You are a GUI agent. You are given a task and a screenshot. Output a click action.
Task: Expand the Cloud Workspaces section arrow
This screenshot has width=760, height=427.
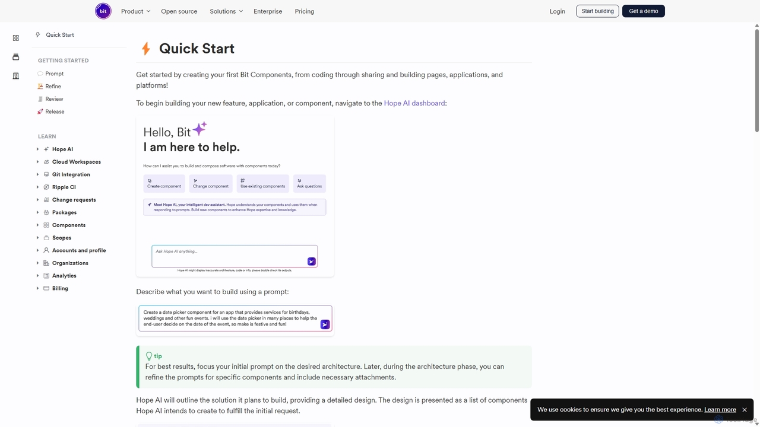click(x=38, y=162)
